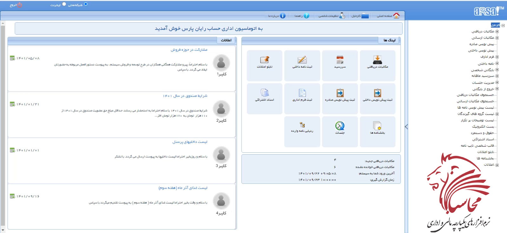Screen dimensions: 507x233
Task: Collapse the sidebar with the splitter arrow
Action: tap(406, 127)
